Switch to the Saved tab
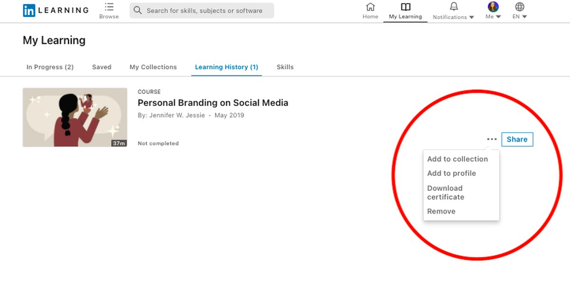Viewport: 570px width, 285px height. click(x=102, y=67)
